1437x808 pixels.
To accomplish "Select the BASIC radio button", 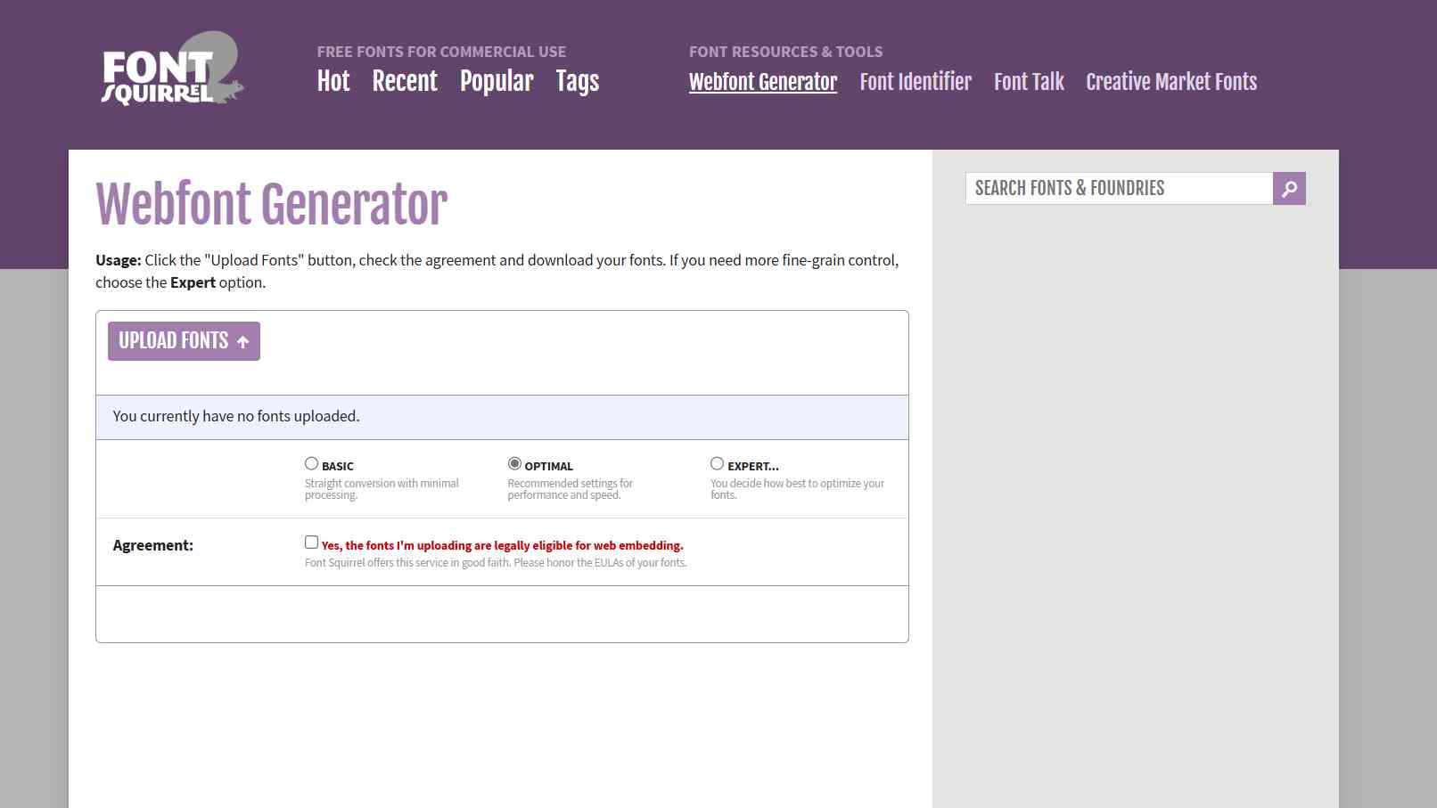I will (x=311, y=464).
